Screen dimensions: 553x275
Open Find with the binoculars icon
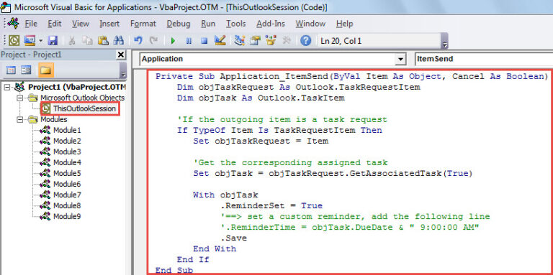tap(119, 41)
